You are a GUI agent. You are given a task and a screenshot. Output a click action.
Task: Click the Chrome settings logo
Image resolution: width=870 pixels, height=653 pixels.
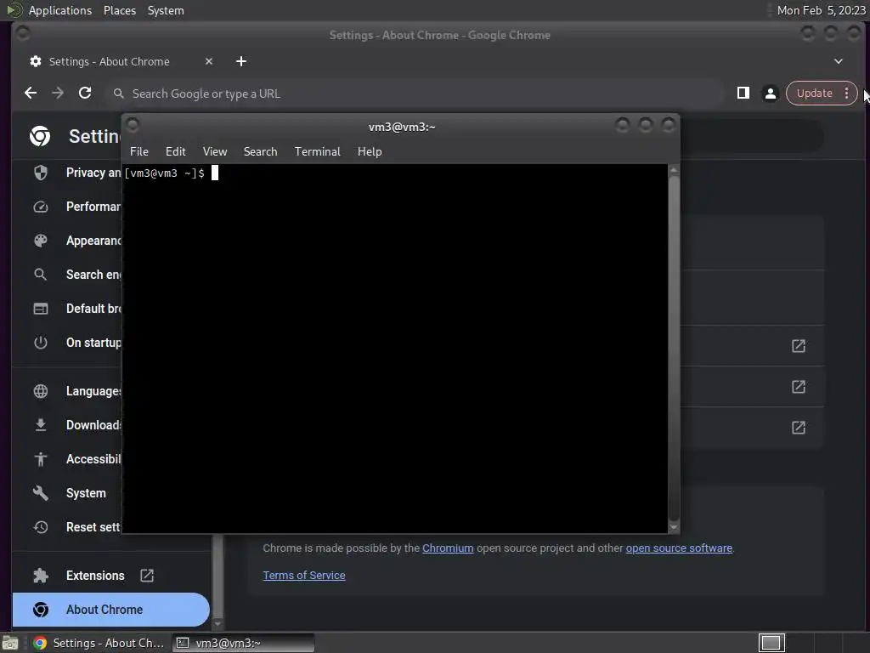pyautogui.click(x=40, y=136)
